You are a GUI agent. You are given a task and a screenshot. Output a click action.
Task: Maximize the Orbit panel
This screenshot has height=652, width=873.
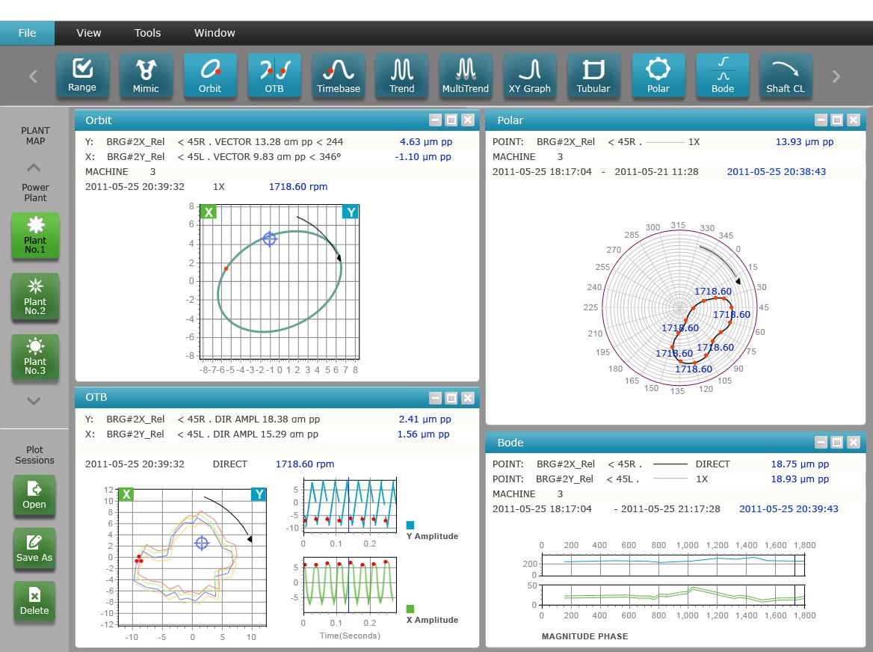[451, 120]
